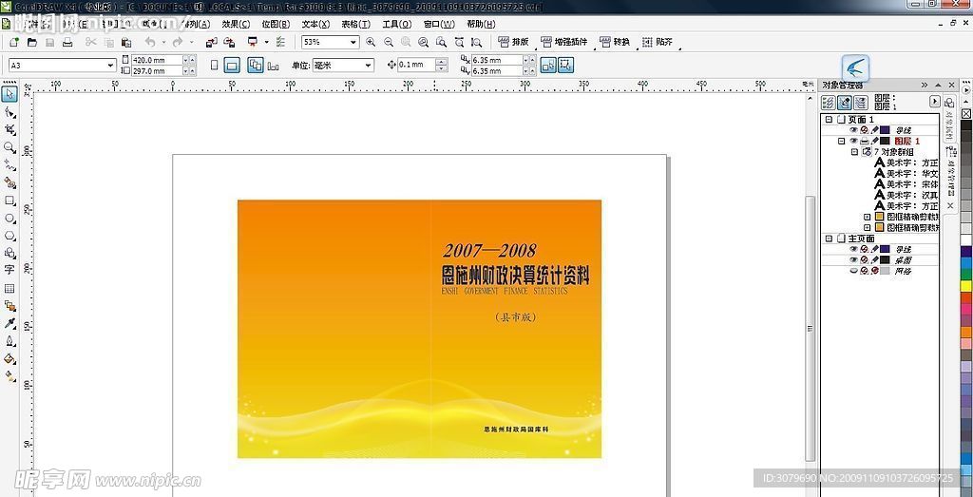973x497 pixels.
Task: Select the Pick tool in toolbox
Action: click(10, 94)
